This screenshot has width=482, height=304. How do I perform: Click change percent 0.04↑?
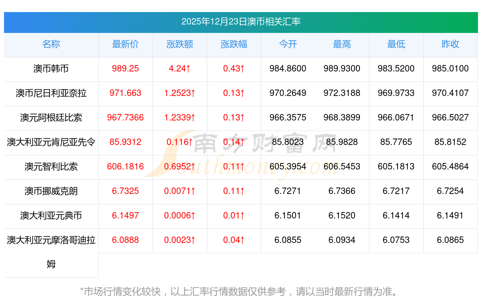click(x=234, y=240)
